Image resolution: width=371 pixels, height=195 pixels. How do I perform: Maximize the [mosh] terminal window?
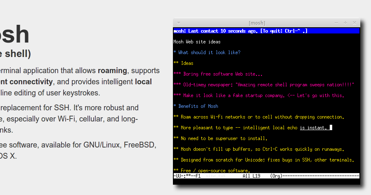click(345, 23)
